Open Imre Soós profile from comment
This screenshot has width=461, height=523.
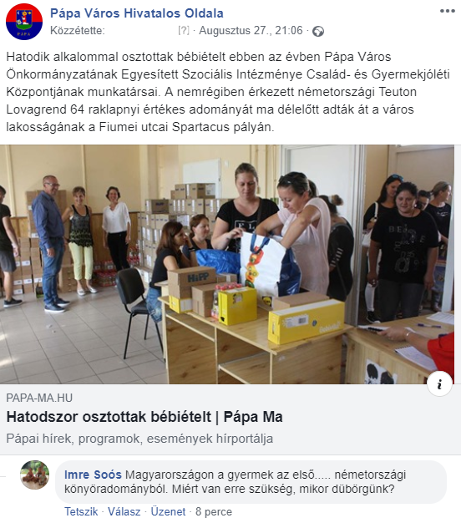coord(93,475)
